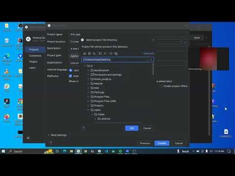Image resolution: width=235 pixels, height=176 pixels.
Task: Click the directory tree vertical scrollbar
Action: (153, 69)
